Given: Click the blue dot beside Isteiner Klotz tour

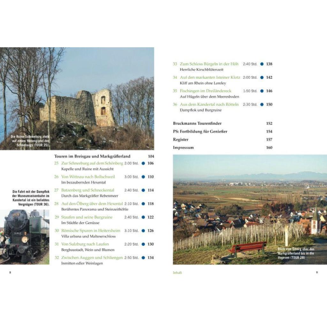Looking at the screenshot, I should (x=262, y=77).
